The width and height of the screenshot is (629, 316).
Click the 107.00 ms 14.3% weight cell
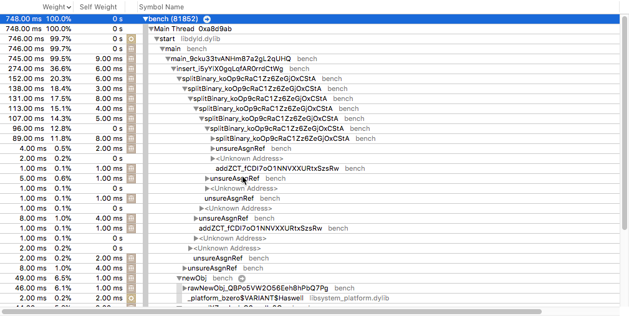pos(39,118)
